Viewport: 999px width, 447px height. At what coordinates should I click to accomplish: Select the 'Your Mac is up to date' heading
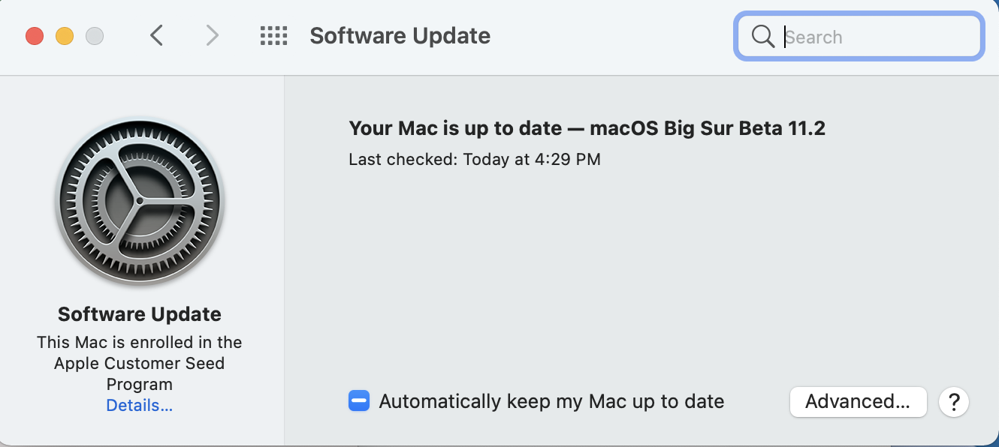(x=455, y=128)
